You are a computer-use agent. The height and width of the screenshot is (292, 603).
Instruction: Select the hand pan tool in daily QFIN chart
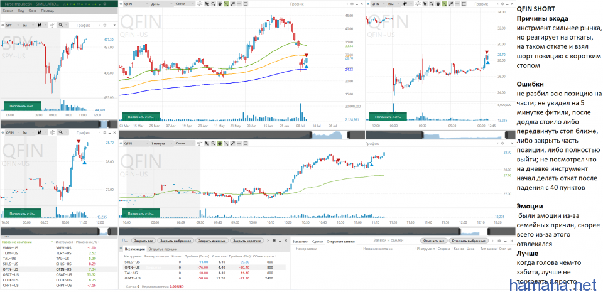pos(220,4)
